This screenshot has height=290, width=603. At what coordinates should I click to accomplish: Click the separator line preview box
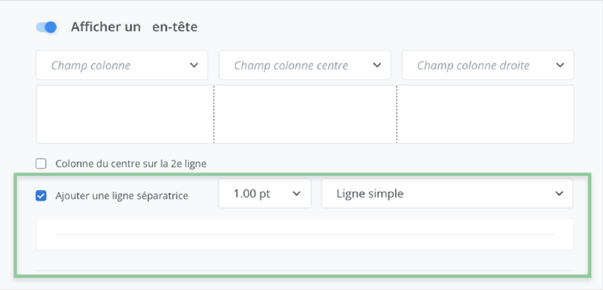305,235
